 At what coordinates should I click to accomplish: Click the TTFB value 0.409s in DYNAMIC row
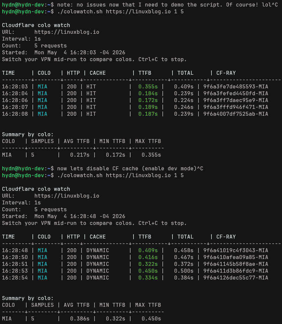click(148, 251)
